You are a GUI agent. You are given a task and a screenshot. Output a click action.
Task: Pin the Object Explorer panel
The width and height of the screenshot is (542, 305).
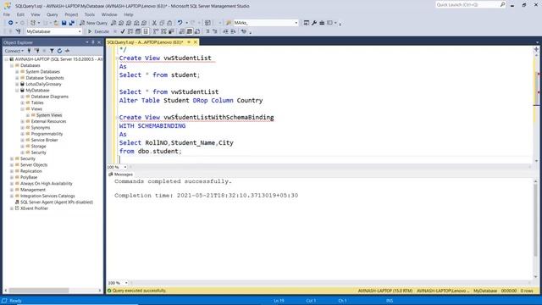[x=93, y=42]
